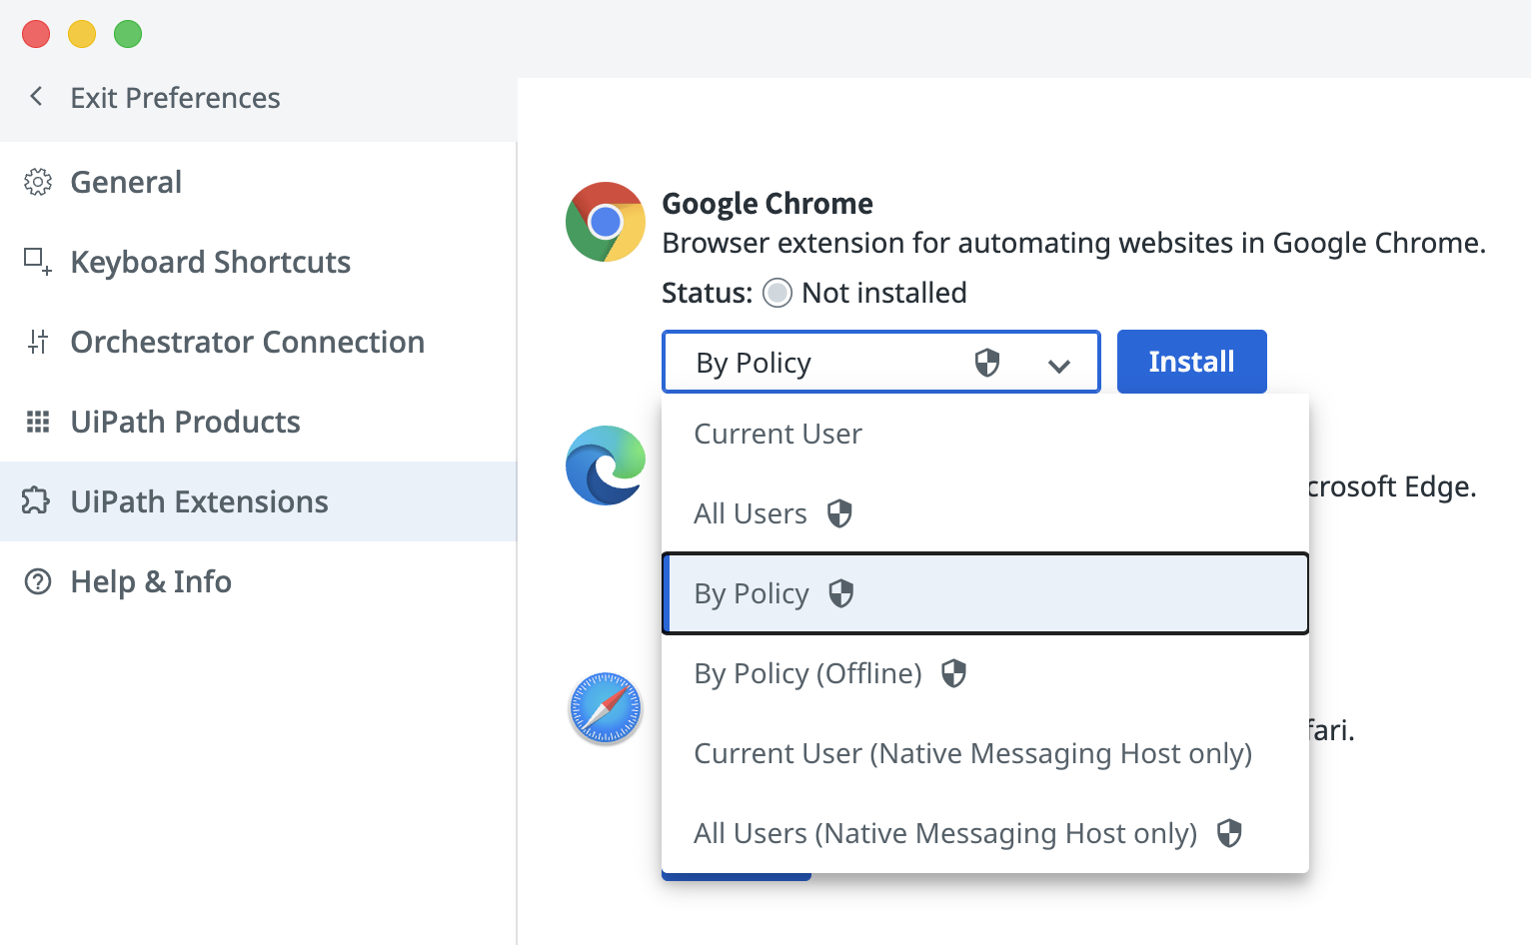The height and width of the screenshot is (945, 1531).
Task: Click shield icon on highlighted By Policy option
Action: [841, 593]
